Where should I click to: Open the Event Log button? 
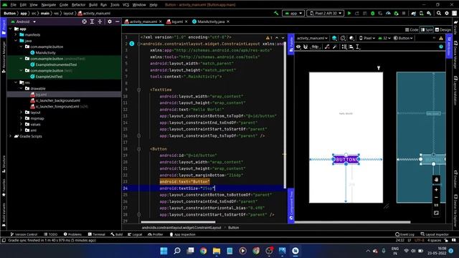(x=404, y=234)
